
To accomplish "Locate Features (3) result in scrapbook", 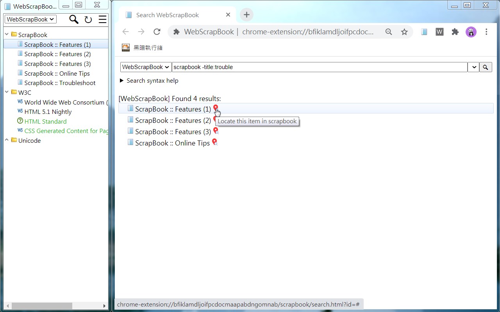I will pyautogui.click(x=215, y=131).
